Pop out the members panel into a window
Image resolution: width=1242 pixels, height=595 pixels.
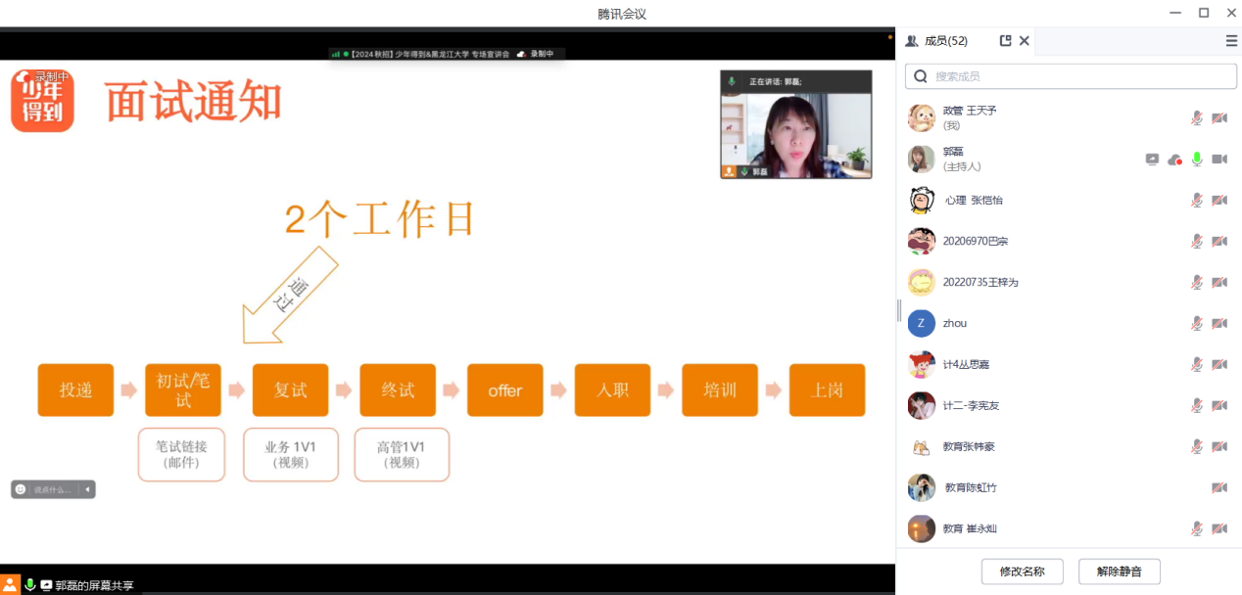click(x=1005, y=41)
